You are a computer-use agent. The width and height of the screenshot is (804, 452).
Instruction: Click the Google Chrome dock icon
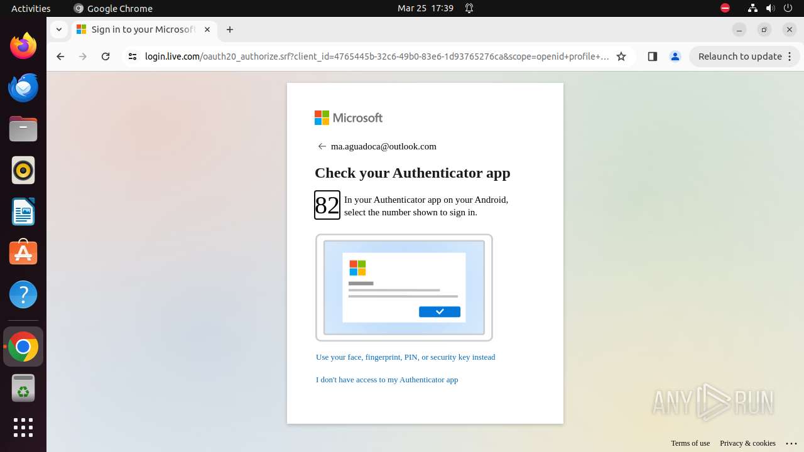coord(23,347)
